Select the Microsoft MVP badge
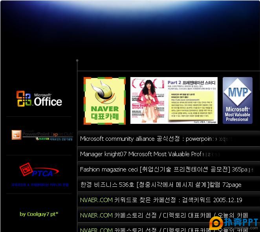Screen dimensions: 260x232 (238, 101)
